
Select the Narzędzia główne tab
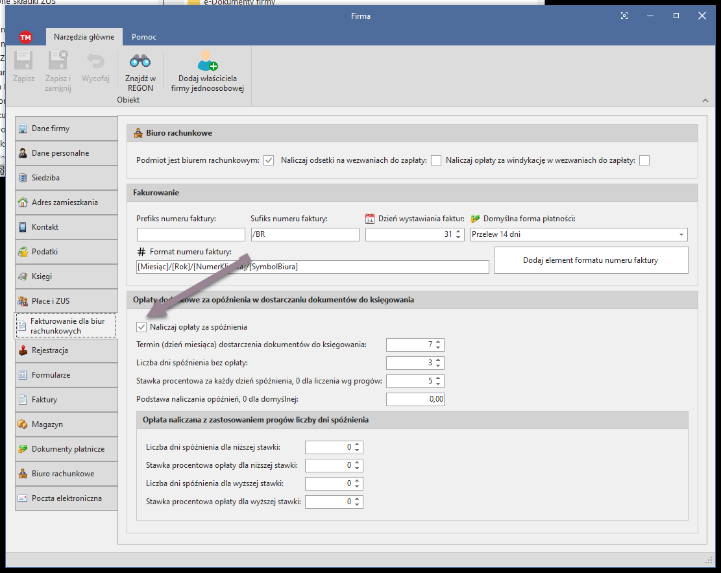tap(84, 37)
